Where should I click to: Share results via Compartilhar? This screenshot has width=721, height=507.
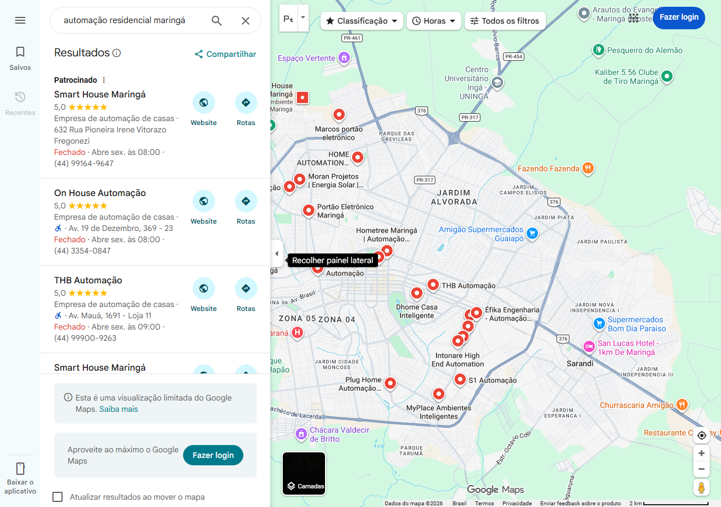point(225,54)
